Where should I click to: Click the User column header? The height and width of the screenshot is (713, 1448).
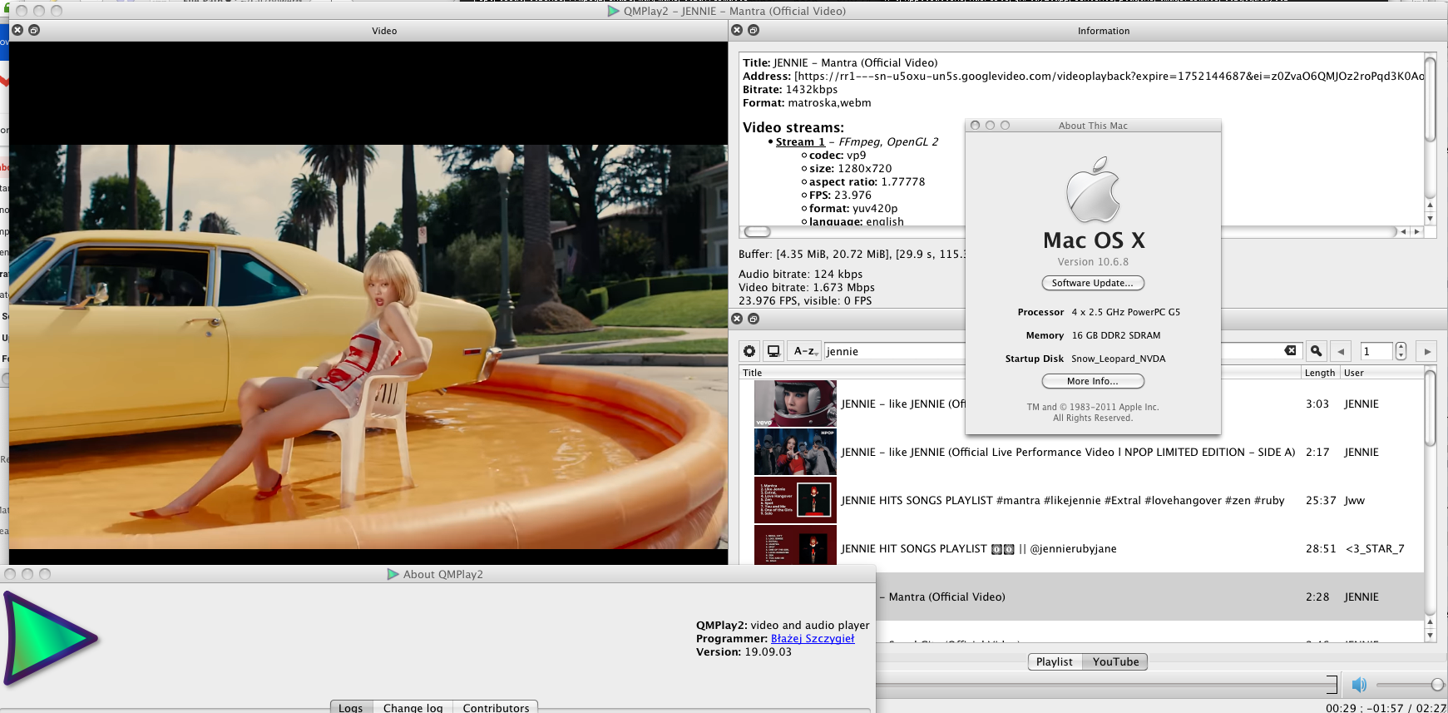click(x=1381, y=373)
